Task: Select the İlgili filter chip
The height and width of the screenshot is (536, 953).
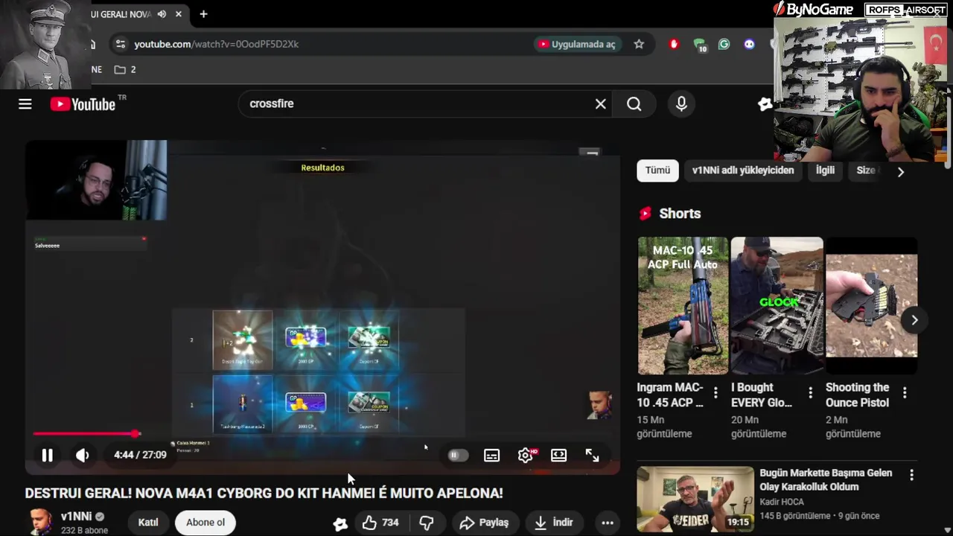Action: (825, 170)
